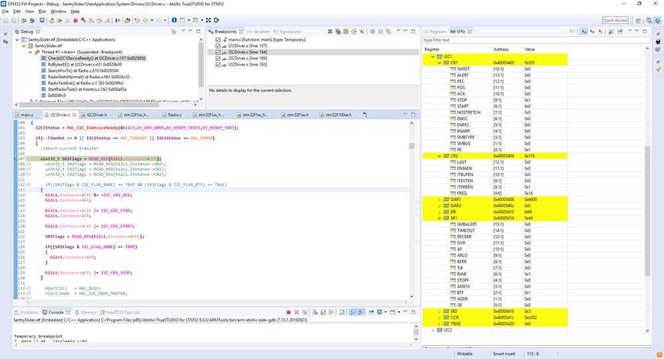Expand the OAR1 register node
Viewport: 664px width, 359px height.
click(x=439, y=200)
